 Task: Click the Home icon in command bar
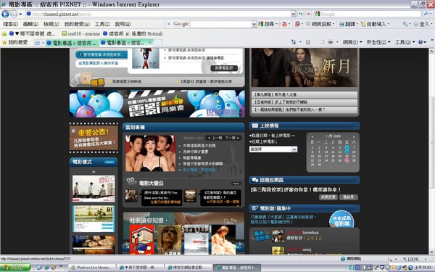[x=294, y=42]
